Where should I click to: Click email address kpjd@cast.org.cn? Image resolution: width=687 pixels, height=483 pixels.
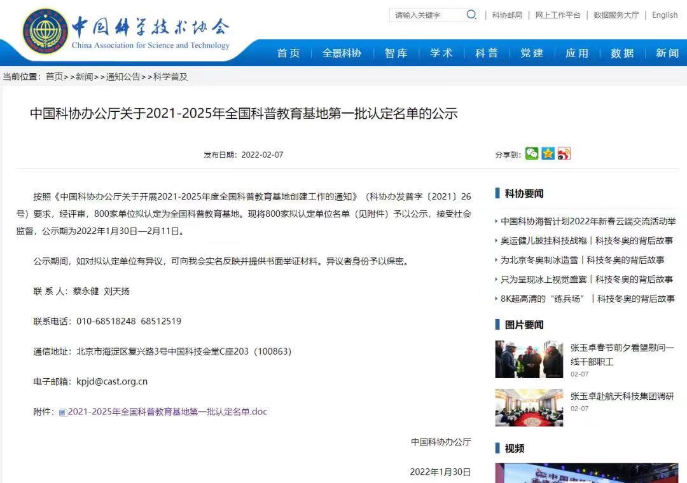[x=112, y=381]
